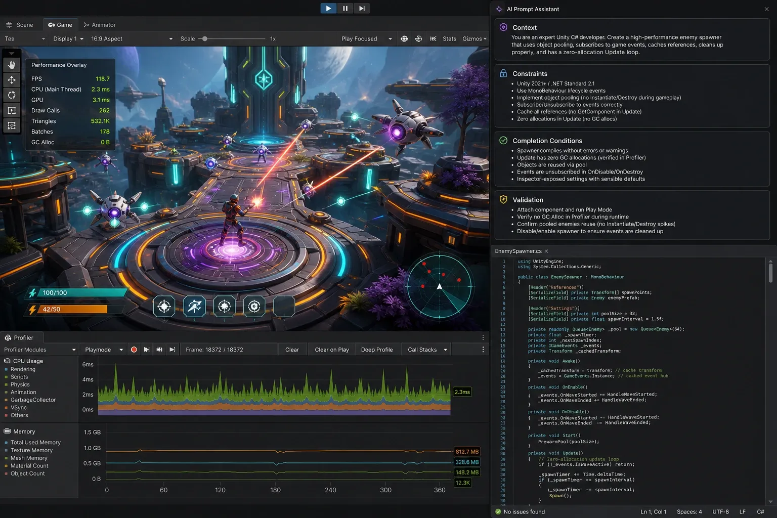Toggle the Deep Profile option

377,350
